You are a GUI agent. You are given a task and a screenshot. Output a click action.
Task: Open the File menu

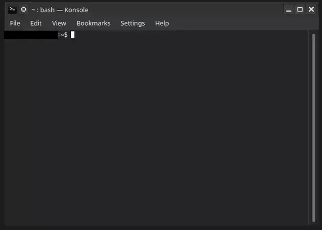click(x=15, y=23)
